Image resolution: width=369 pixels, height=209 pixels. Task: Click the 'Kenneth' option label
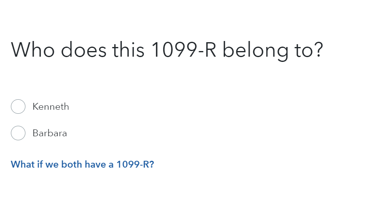51,107
